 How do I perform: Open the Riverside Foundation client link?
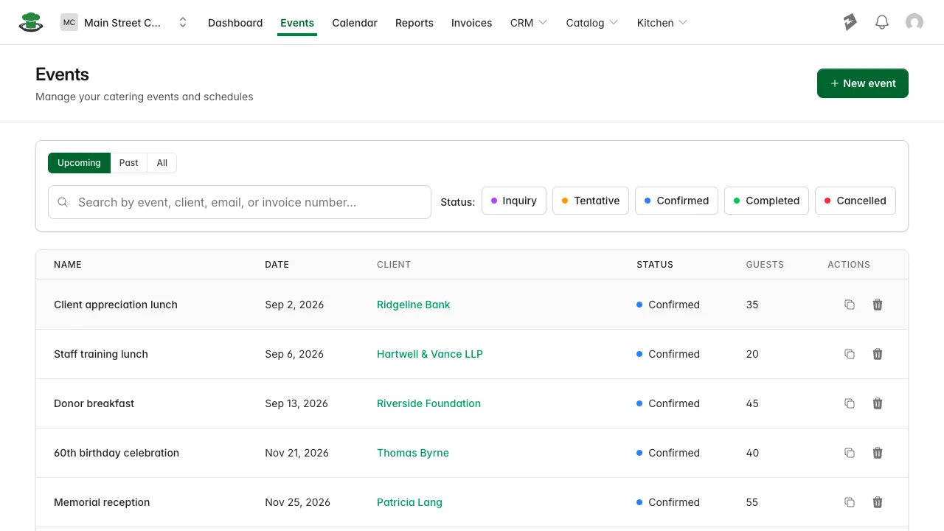tap(428, 403)
